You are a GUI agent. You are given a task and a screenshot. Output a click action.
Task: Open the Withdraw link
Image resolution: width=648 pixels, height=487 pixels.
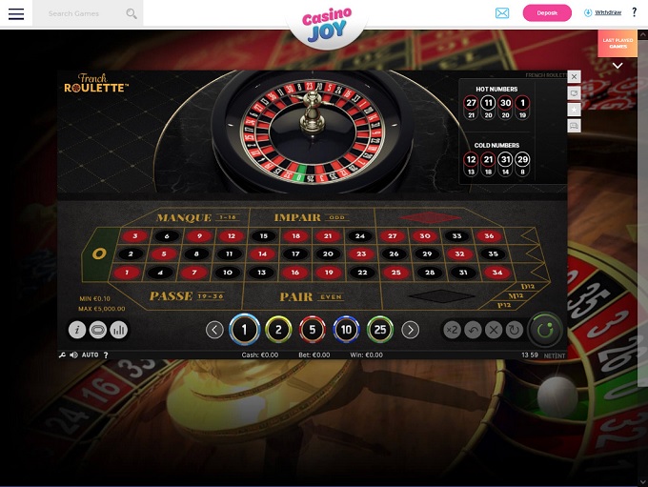[x=608, y=12]
